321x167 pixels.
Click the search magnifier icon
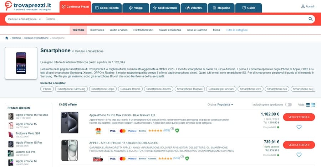tap(310, 19)
